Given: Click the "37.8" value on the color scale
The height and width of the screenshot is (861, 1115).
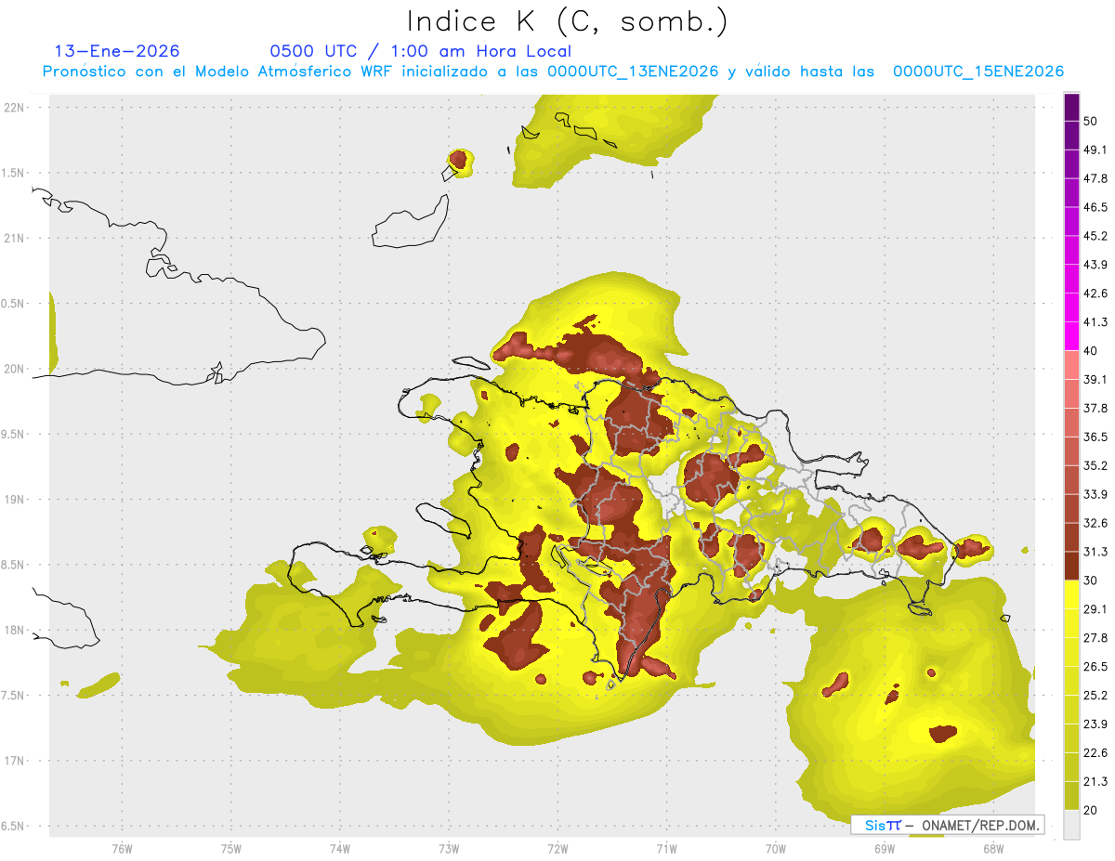Looking at the screenshot, I should pos(1095,408).
